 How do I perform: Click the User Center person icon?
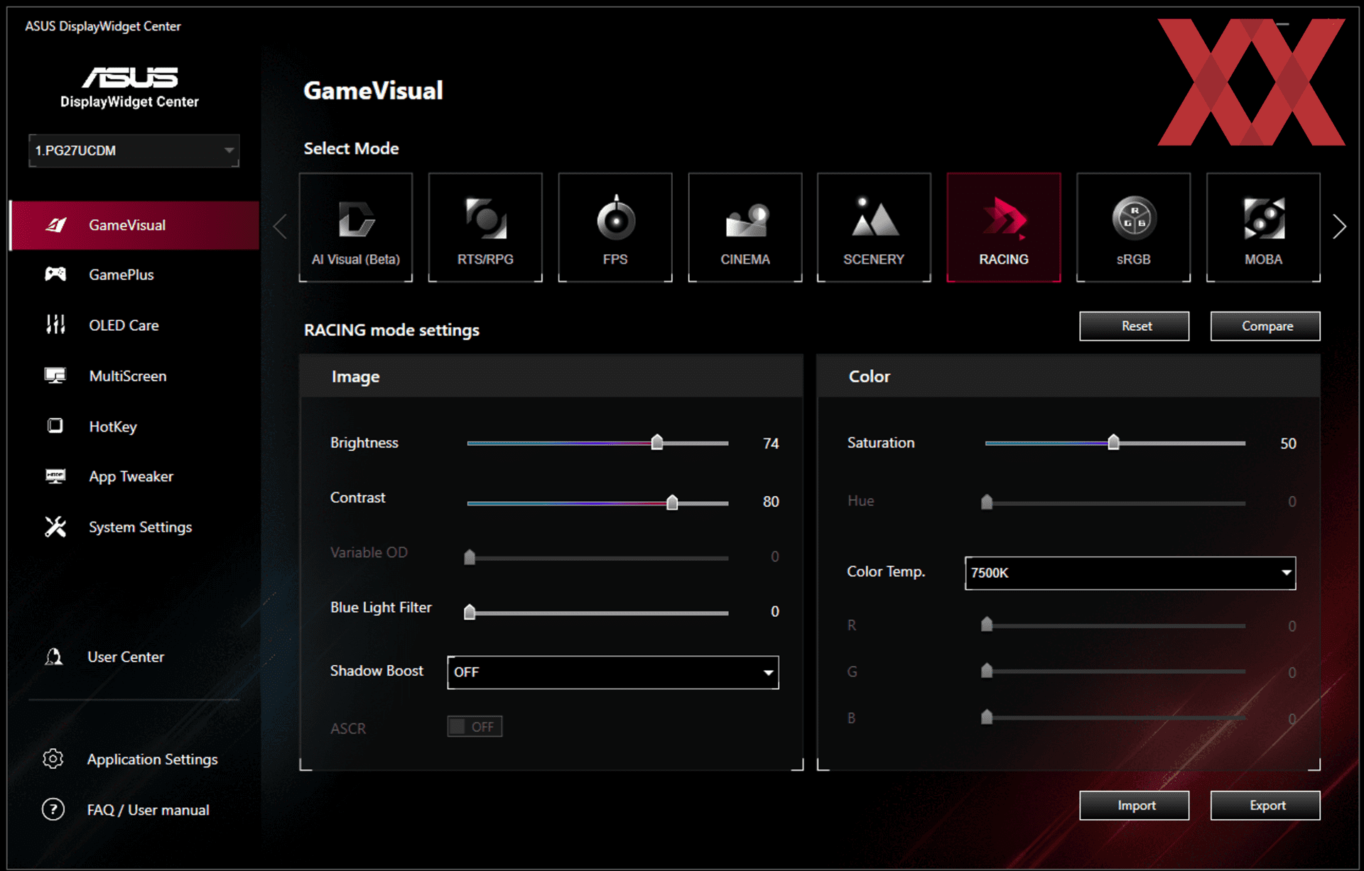click(54, 657)
